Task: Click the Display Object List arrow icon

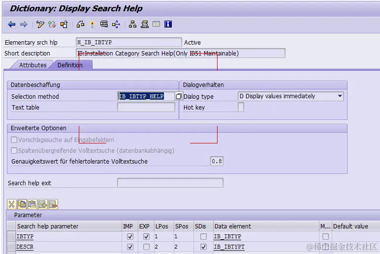Action: coord(116,25)
